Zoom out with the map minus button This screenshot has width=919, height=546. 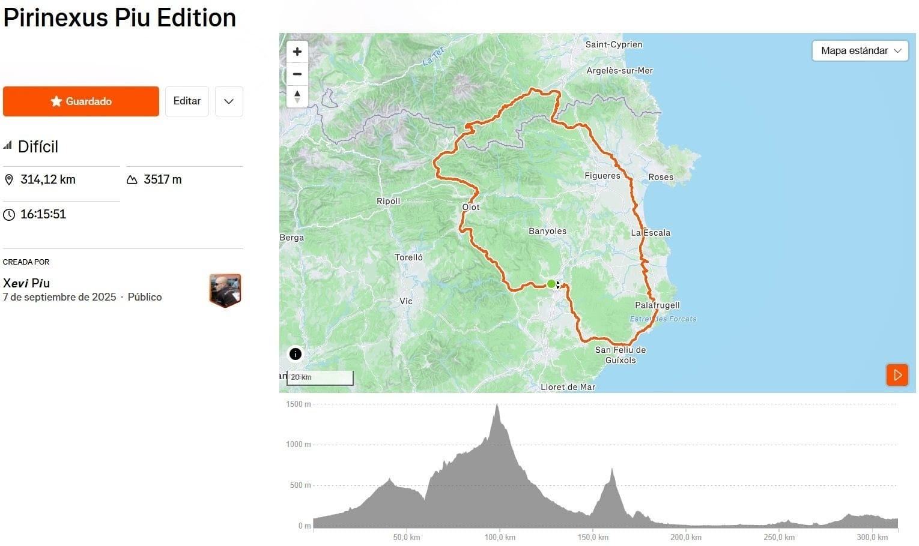pyautogui.click(x=297, y=74)
